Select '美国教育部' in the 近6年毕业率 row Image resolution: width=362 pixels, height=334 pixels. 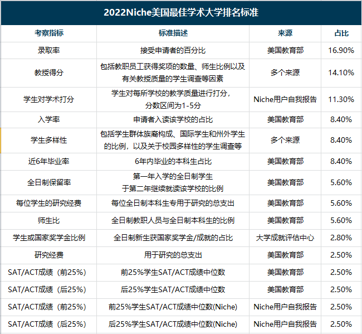(285, 161)
